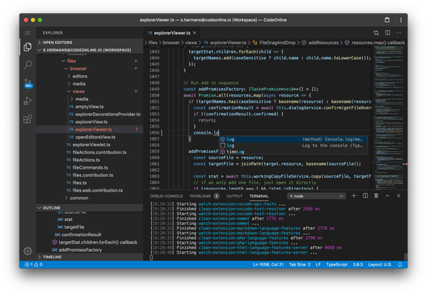Open the Search view in activity bar
Image resolution: width=427 pixels, height=294 pixels.
click(27, 65)
